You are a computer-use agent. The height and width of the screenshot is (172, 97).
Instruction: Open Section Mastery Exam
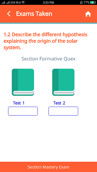[48, 167]
